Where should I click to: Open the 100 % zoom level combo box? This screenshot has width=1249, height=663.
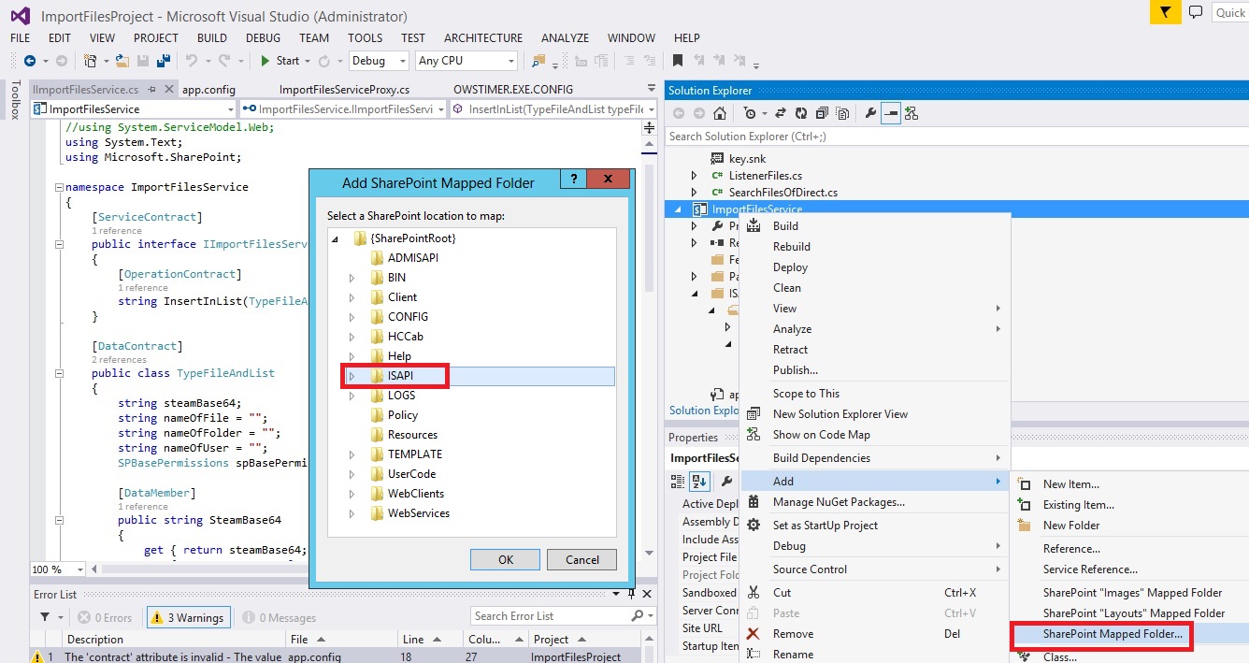pyautogui.click(x=59, y=569)
